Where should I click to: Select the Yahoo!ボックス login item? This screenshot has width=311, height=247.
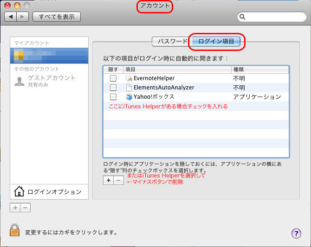click(196, 97)
